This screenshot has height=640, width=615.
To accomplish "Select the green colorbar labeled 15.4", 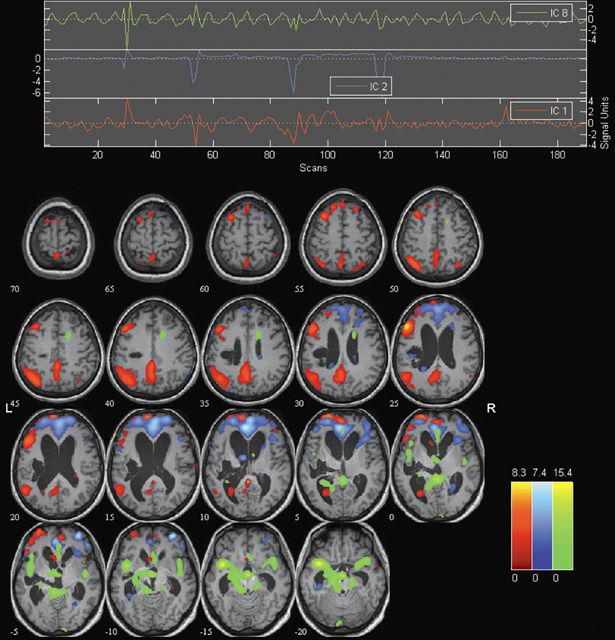I will coord(563,525).
